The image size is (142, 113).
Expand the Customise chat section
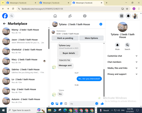click(122, 56)
